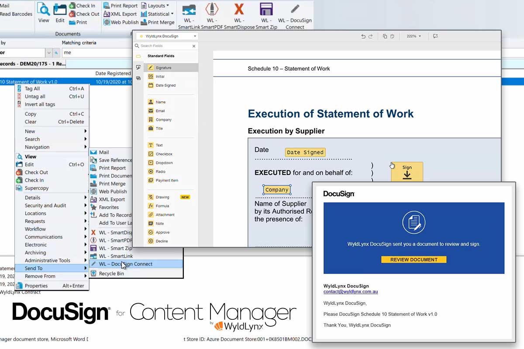
Task: Click the redo arrow in DocuSign toolbar
Action: [371, 36]
